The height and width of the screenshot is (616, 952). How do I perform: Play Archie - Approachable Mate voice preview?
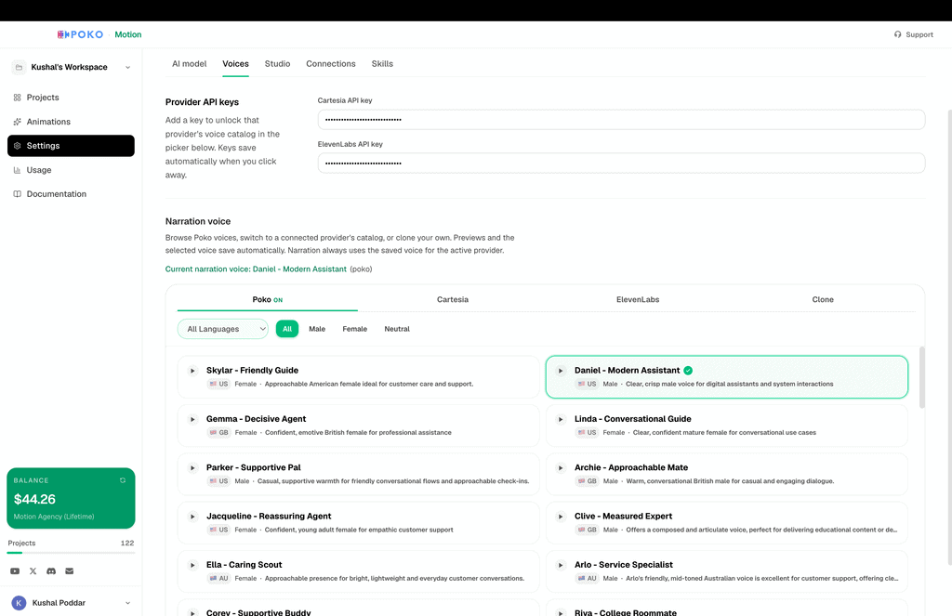(561, 468)
